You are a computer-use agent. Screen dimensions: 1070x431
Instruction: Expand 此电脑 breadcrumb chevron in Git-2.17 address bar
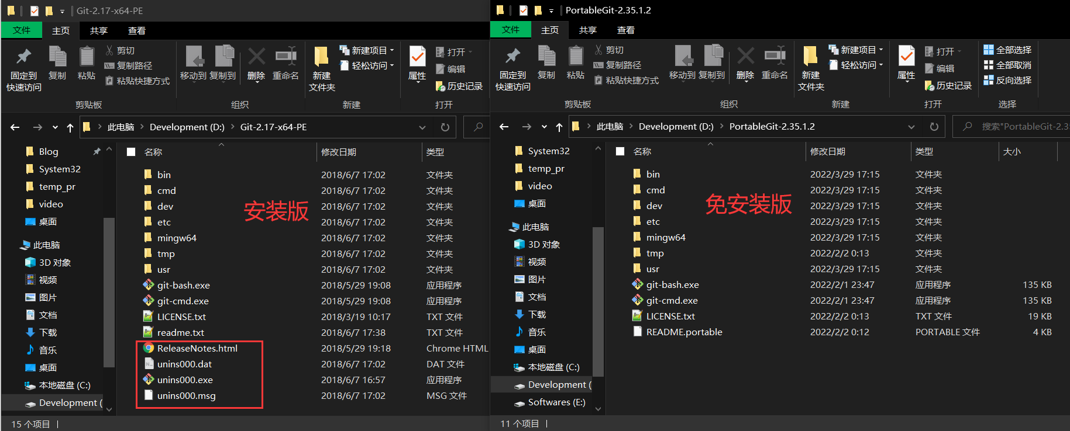[142, 127]
